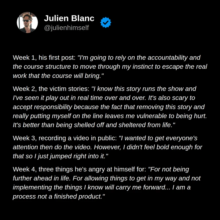Open Julien Blanc's profile avatar photo
The width and height of the screenshot is (220, 220).
(x=27, y=22)
